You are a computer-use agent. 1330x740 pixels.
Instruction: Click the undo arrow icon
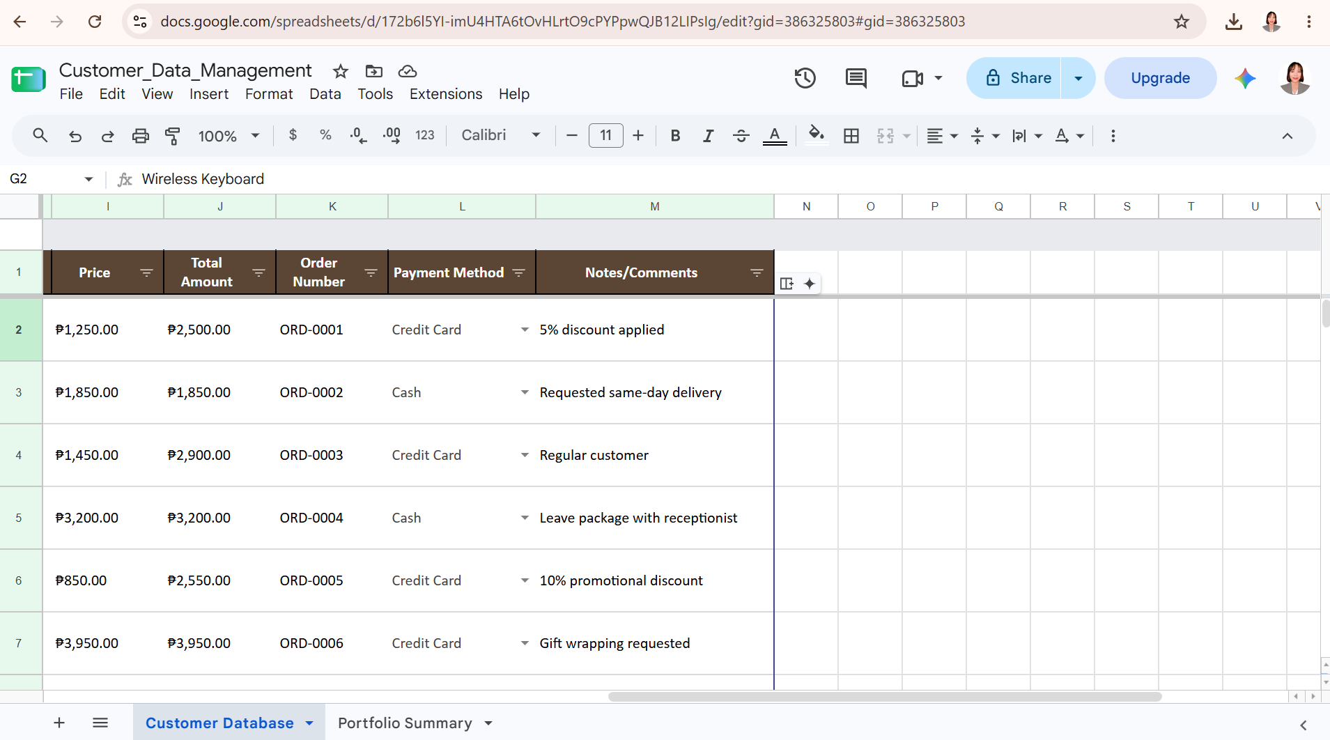point(75,136)
